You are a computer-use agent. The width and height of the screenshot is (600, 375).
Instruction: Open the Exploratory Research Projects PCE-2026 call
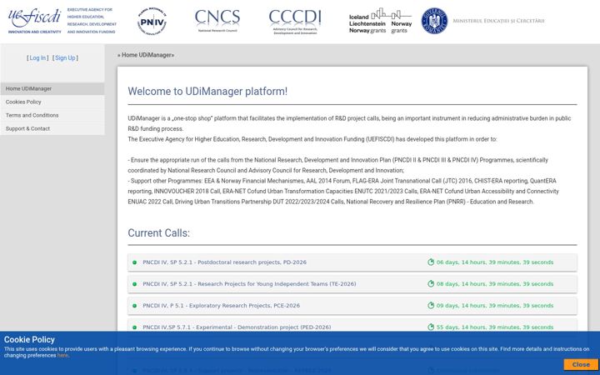(x=221, y=306)
